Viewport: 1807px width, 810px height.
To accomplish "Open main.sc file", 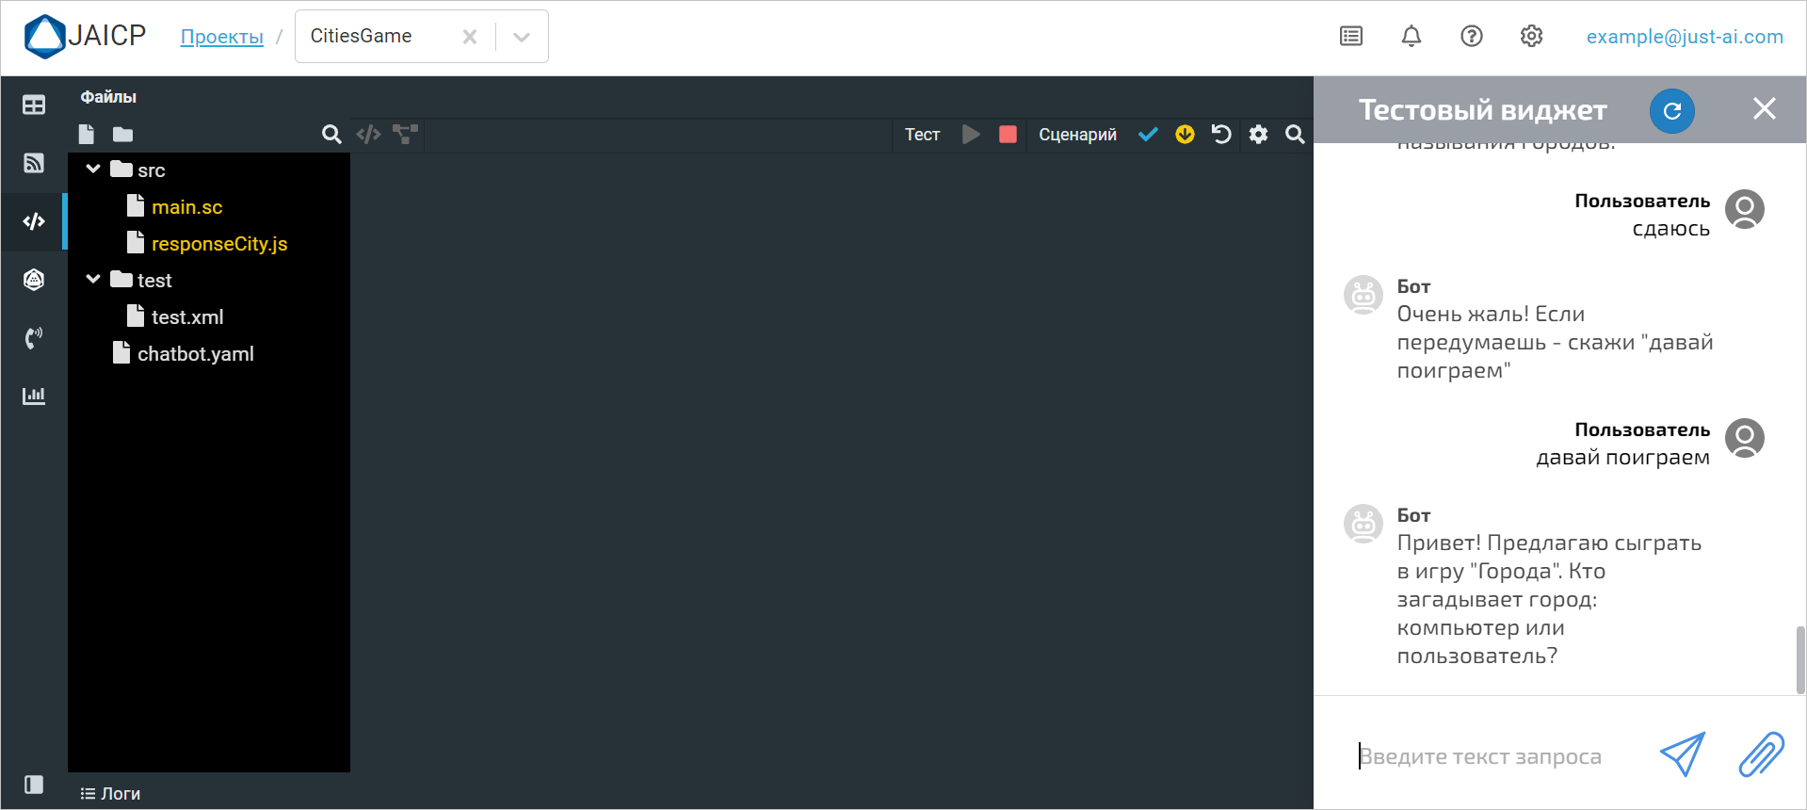I will click(186, 207).
